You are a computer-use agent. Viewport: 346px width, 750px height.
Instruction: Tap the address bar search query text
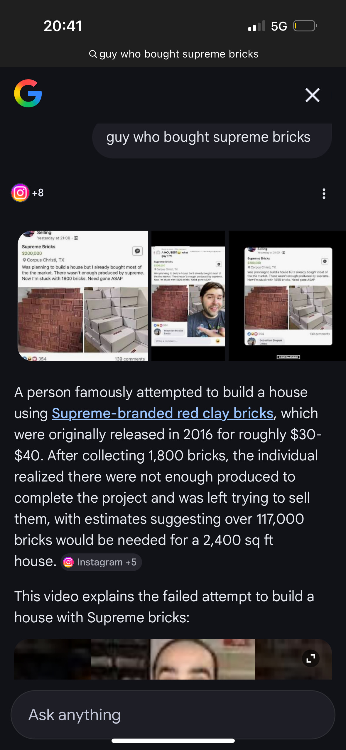pos(179,54)
